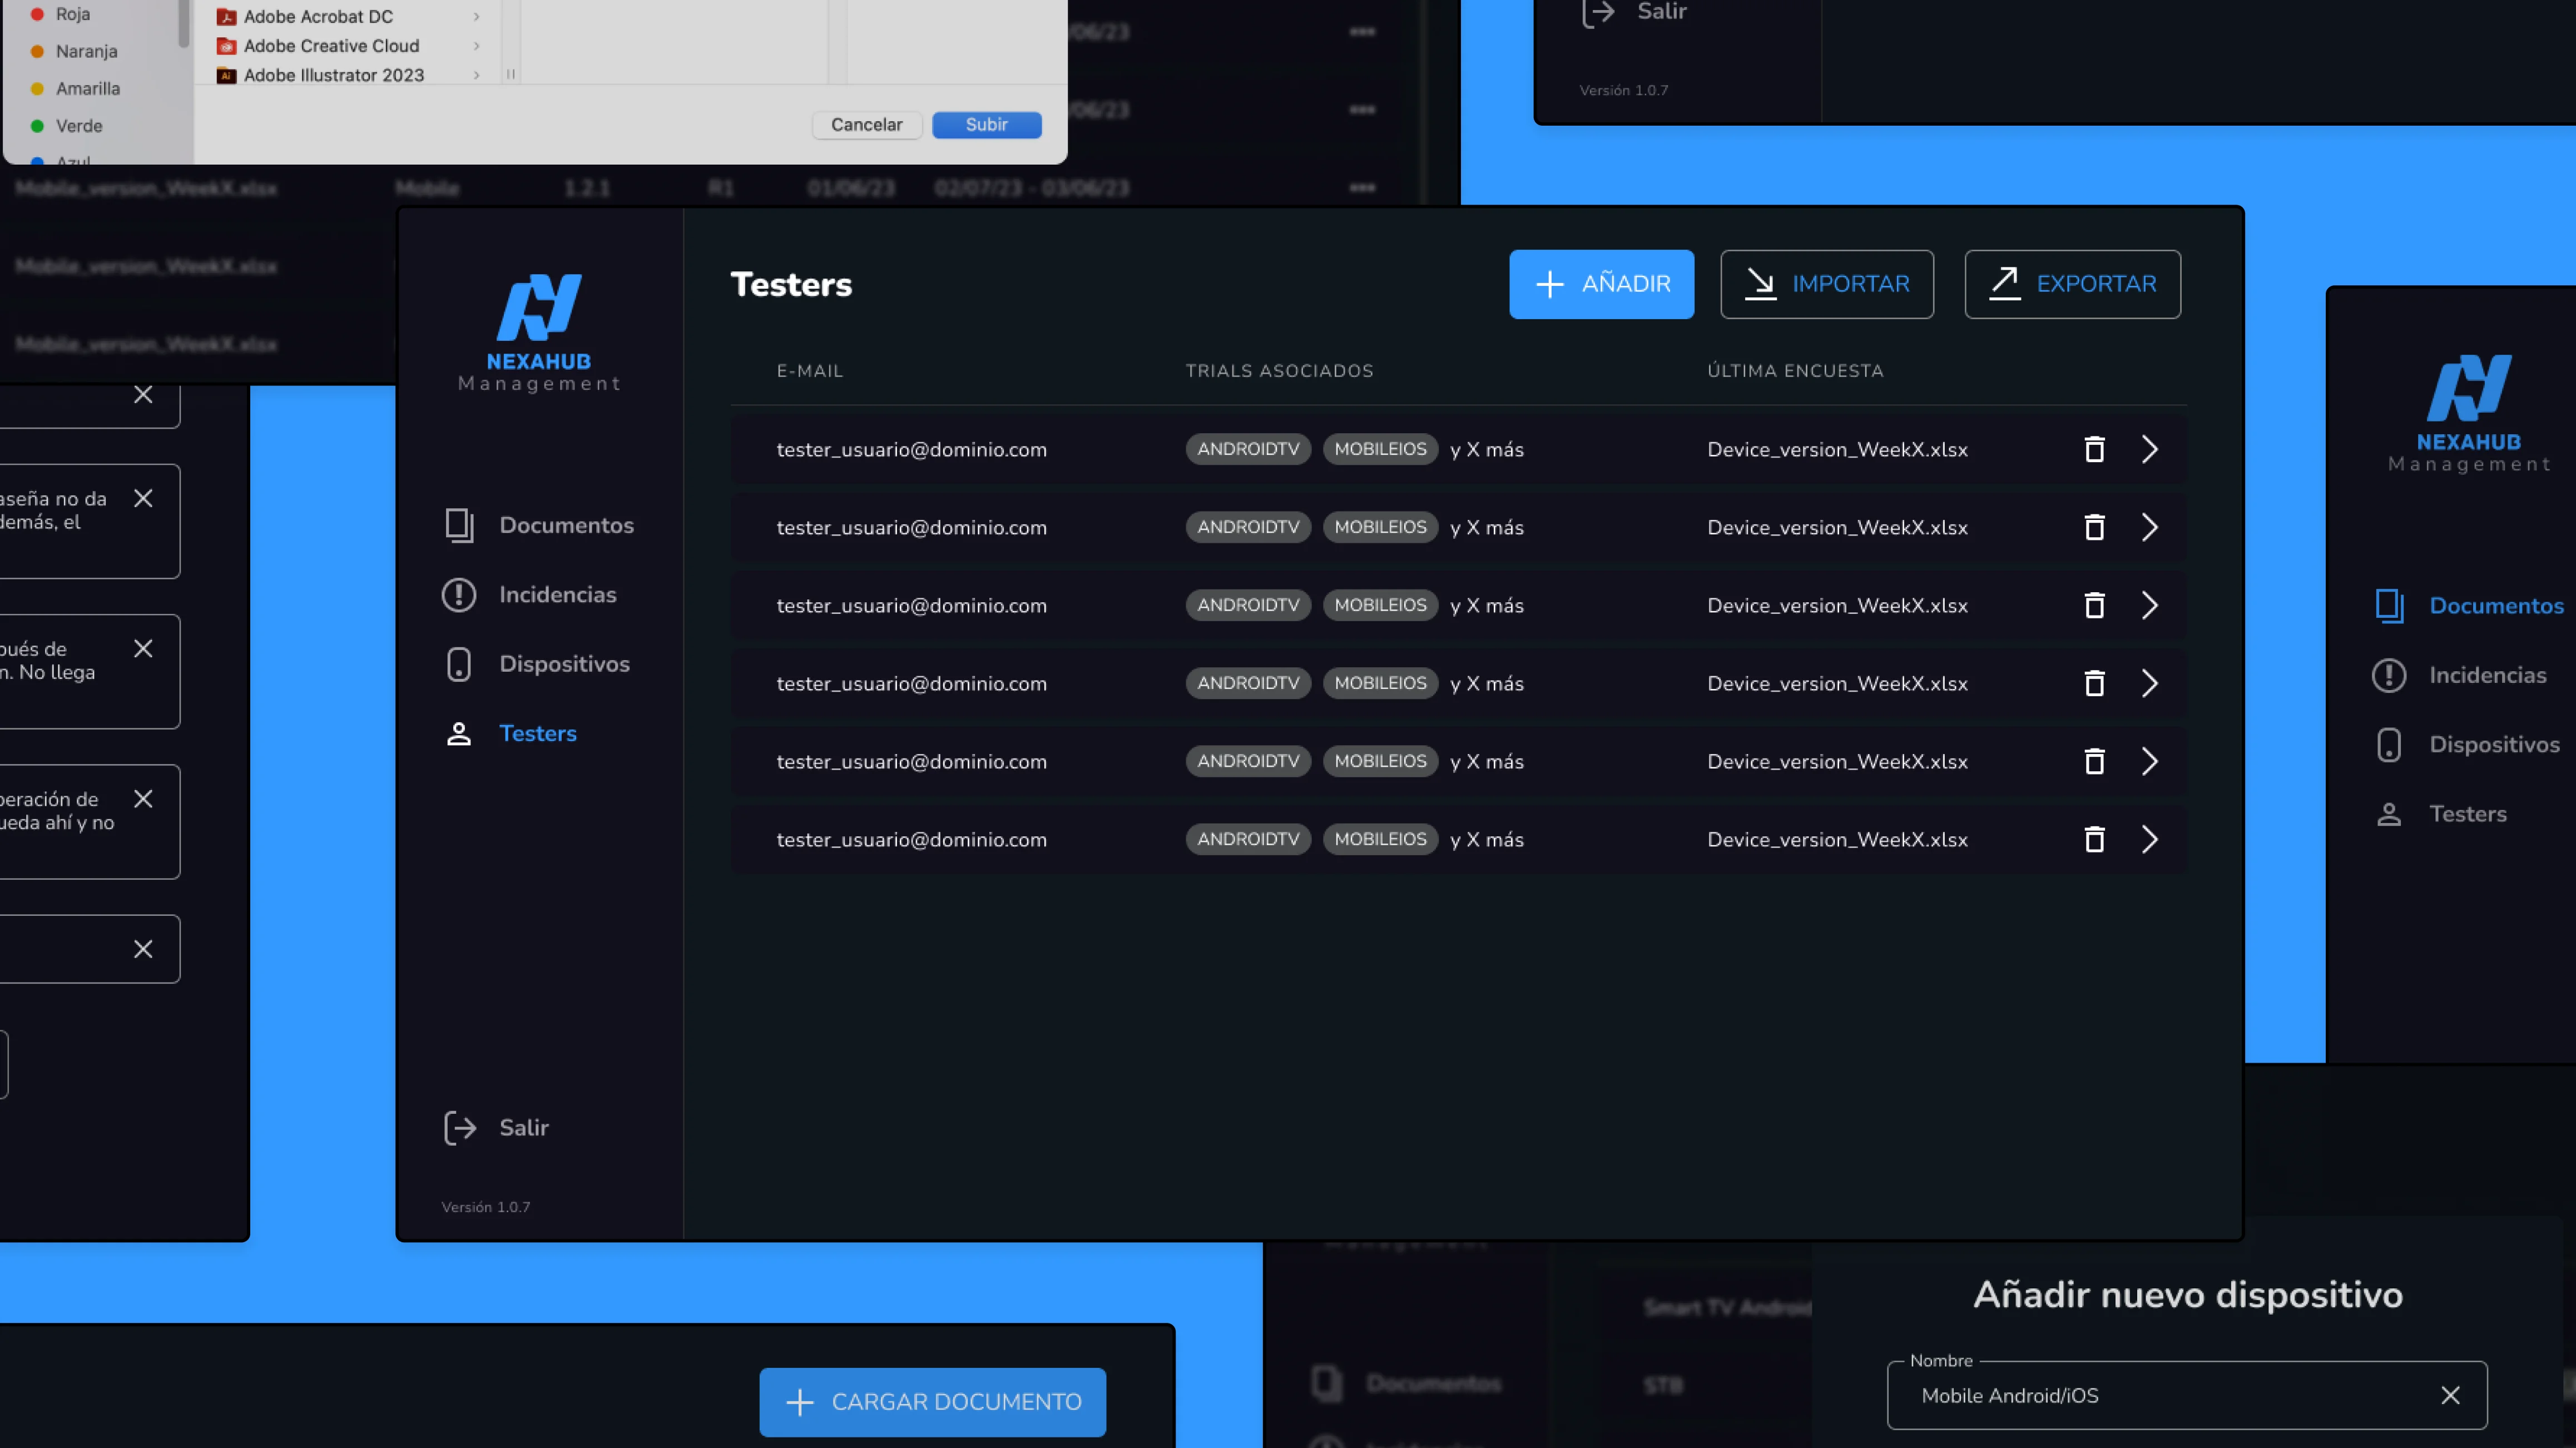The image size is (2576, 1448).
Task: Click Subir in the file dialog
Action: pyautogui.click(x=986, y=125)
